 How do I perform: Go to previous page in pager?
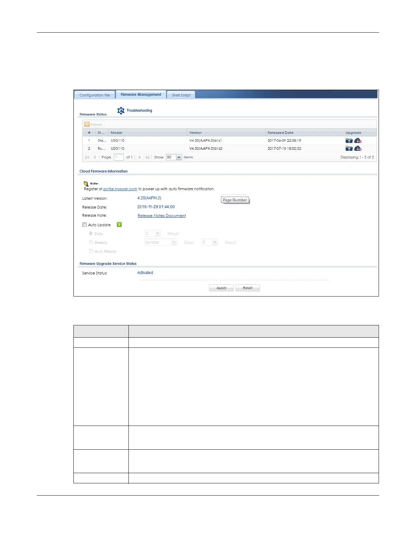click(x=95, y=157)
